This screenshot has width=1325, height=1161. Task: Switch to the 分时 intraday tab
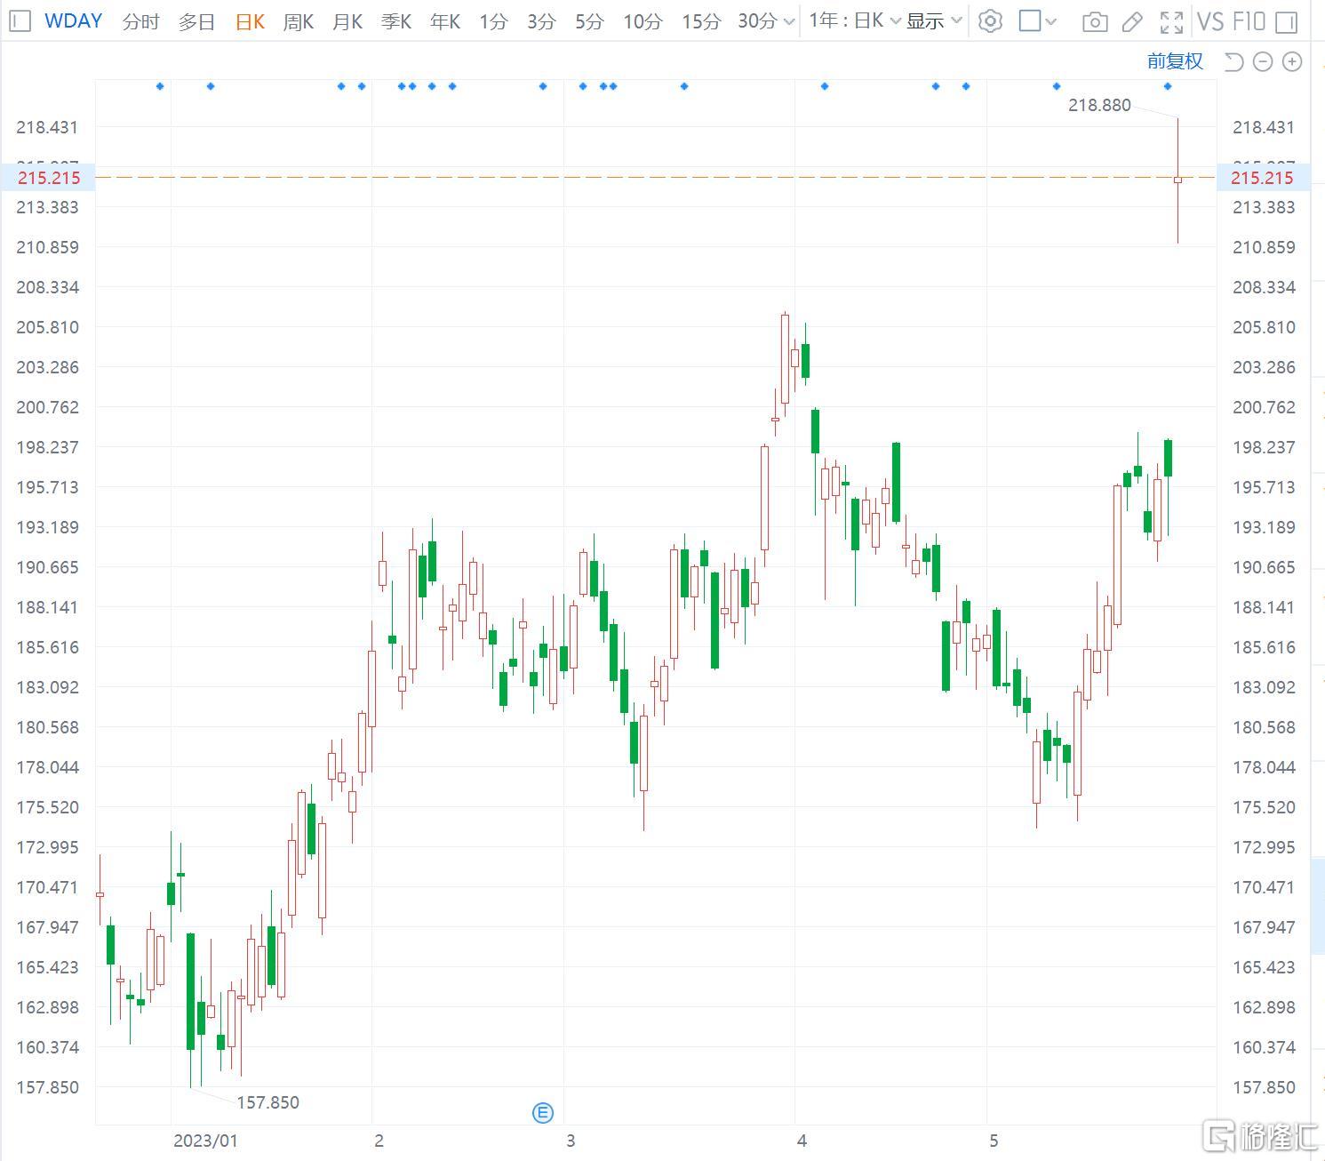point(140,21)
